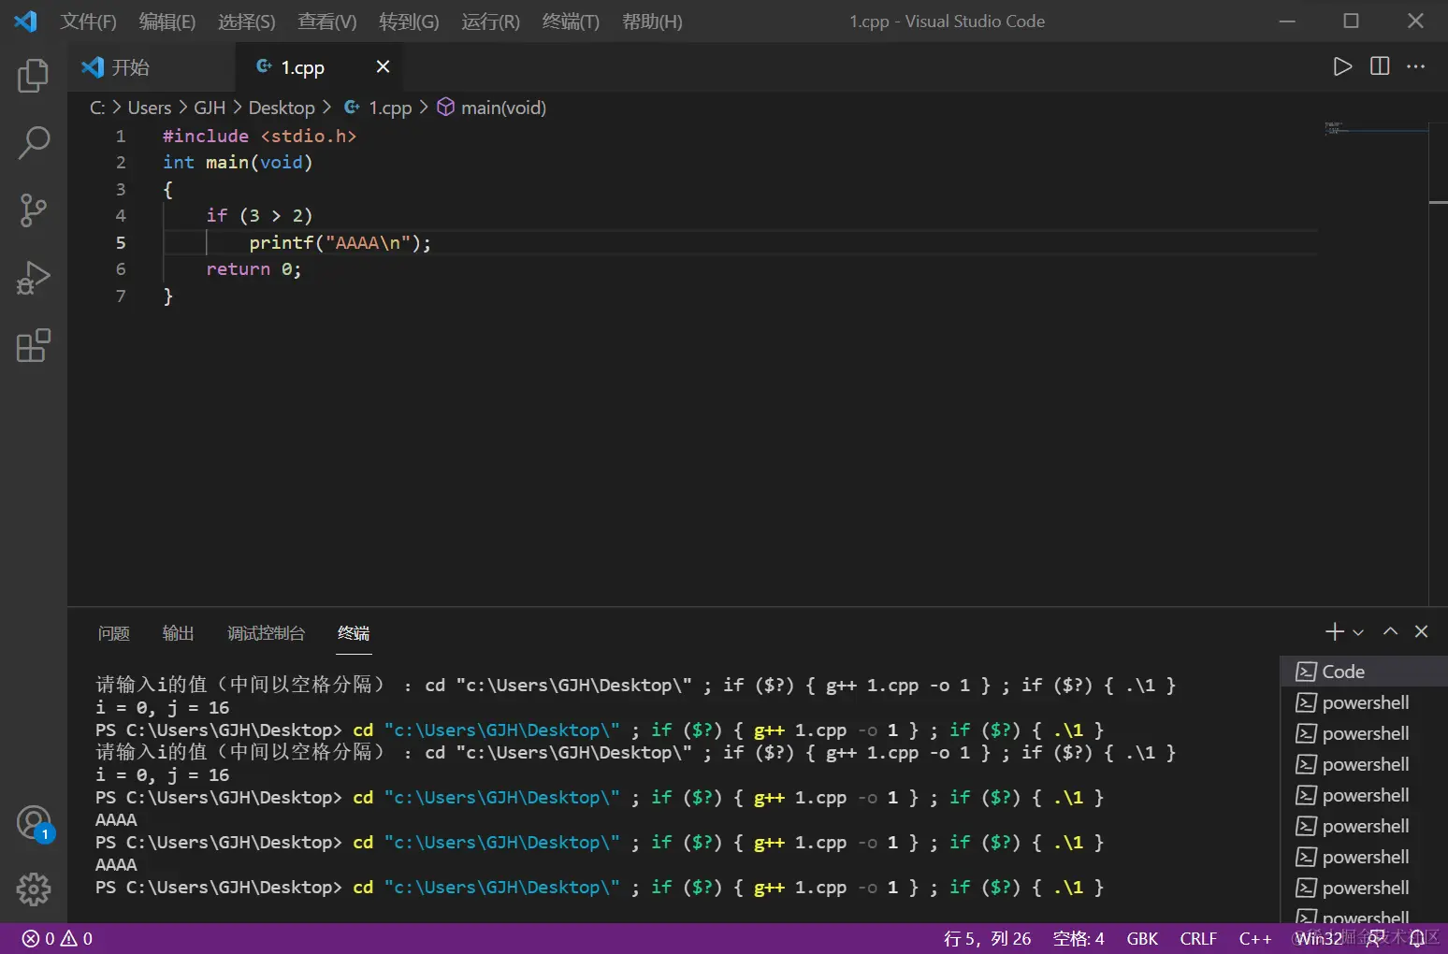This screenshot has height=954, width=1448.
Task: Switch to the 调试控制台 panel tab
Action: tap(266, 633)
